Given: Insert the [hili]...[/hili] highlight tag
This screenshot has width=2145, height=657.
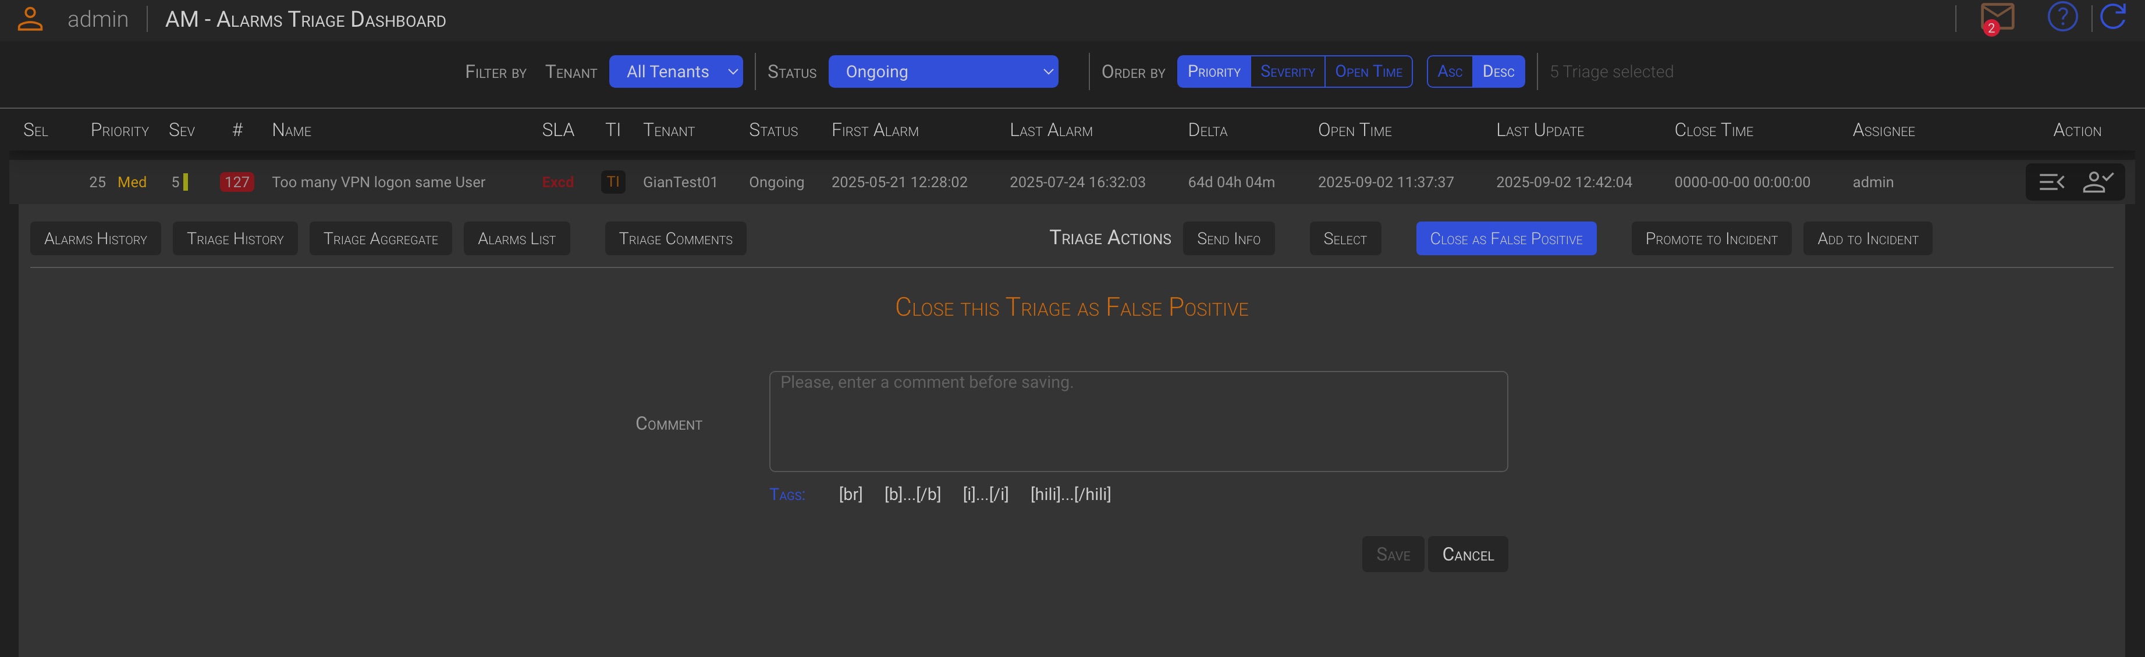Looking at the screenshot, I should (x=1070, y=494).
